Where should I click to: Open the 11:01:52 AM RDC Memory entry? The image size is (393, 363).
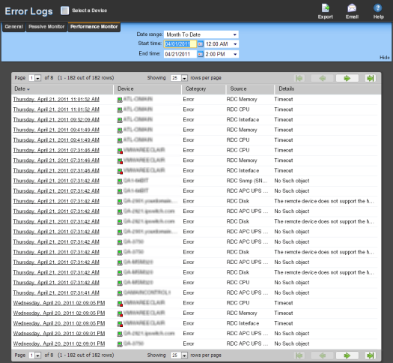pos(56,100)
